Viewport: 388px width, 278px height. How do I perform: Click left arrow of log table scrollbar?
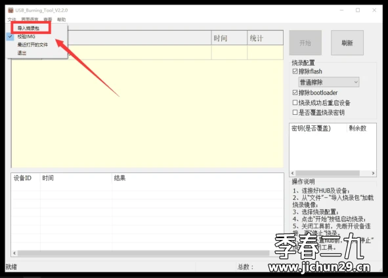[14, 253]
